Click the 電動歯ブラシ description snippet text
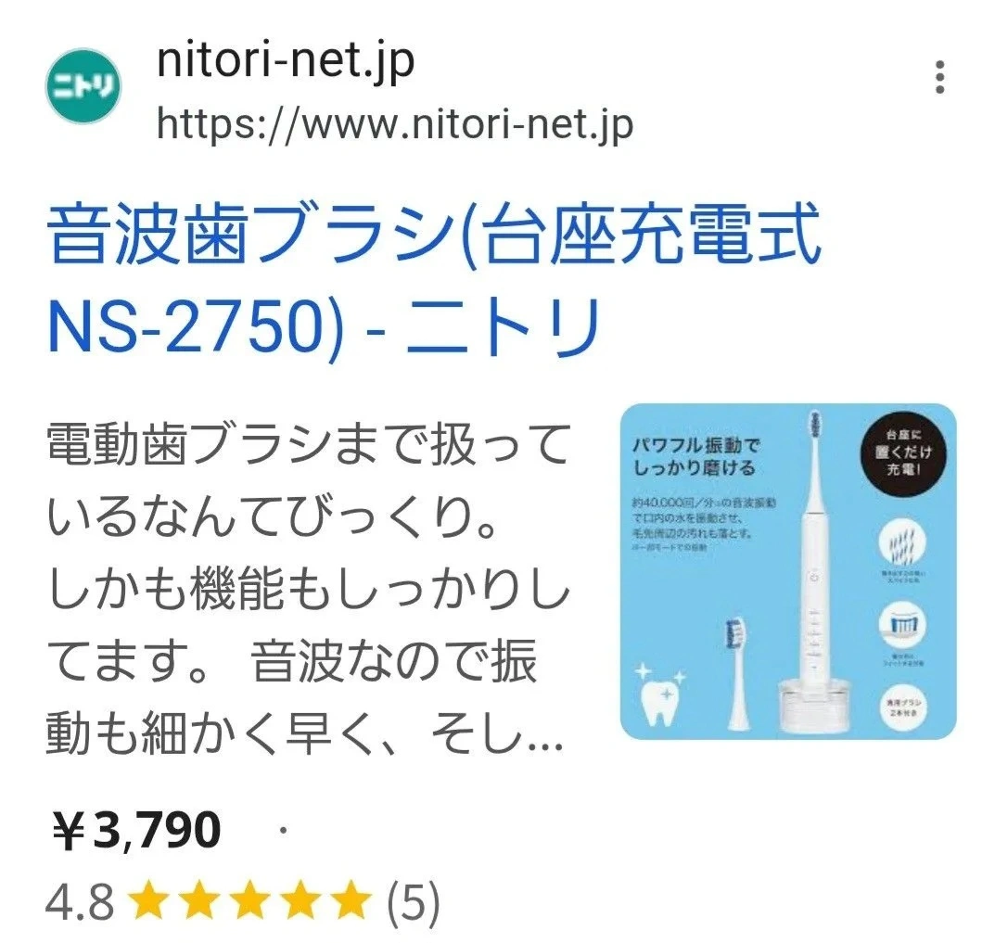 point(308,589)
